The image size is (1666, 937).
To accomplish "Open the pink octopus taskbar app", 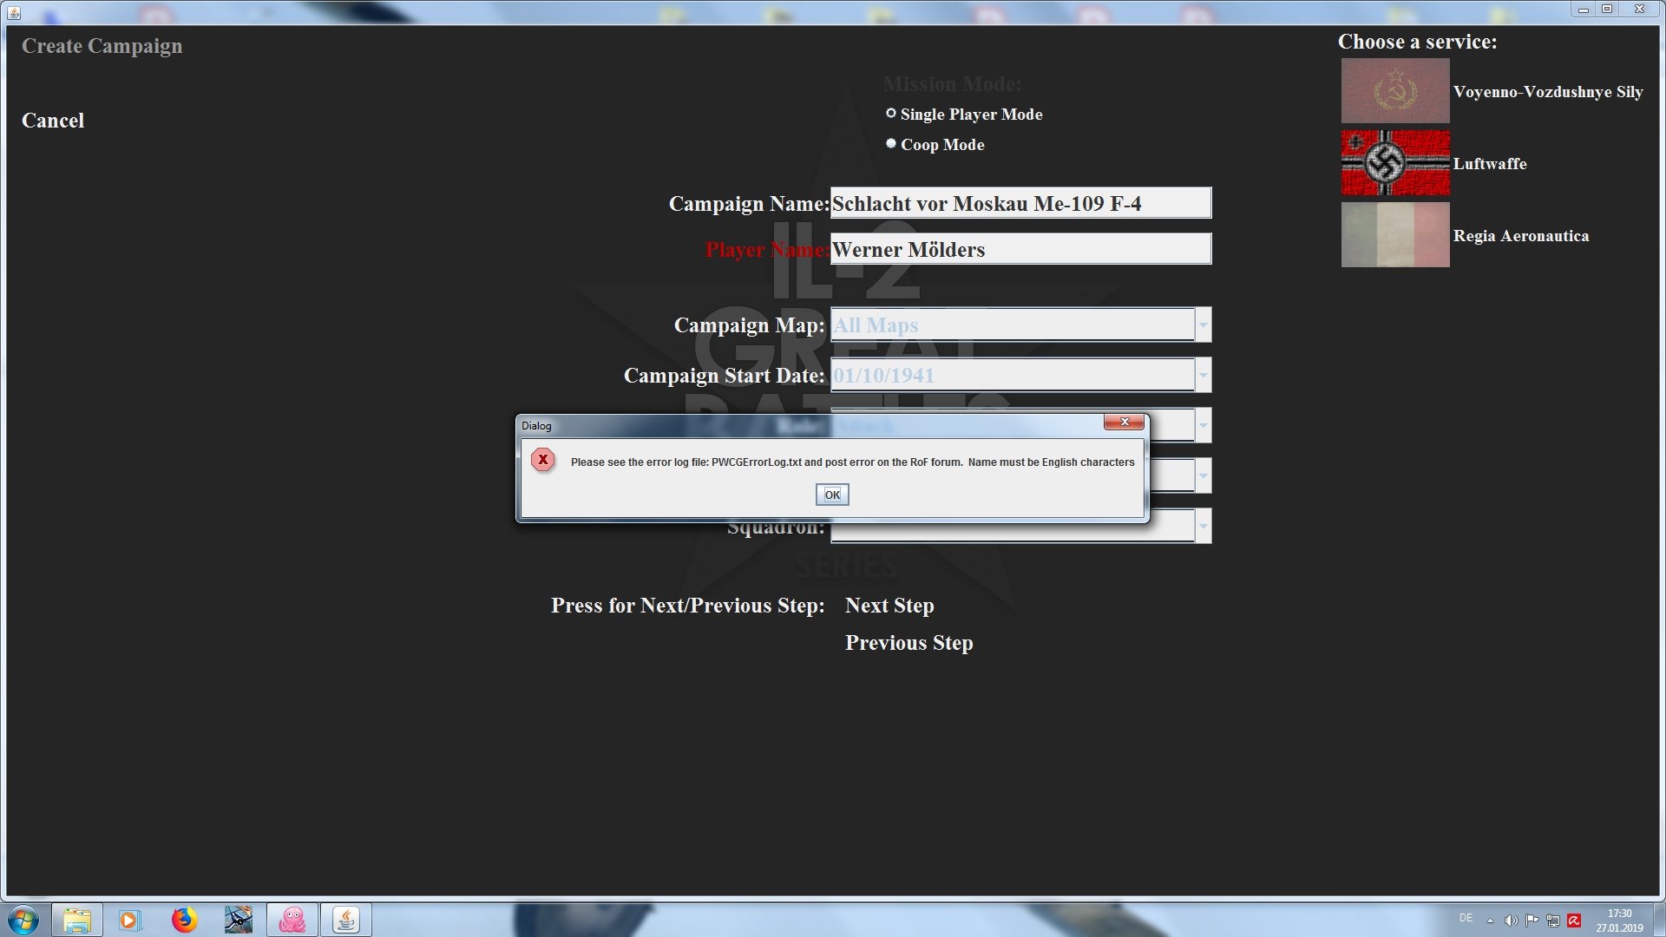I will pyautogui.click(x=292, y=920).
